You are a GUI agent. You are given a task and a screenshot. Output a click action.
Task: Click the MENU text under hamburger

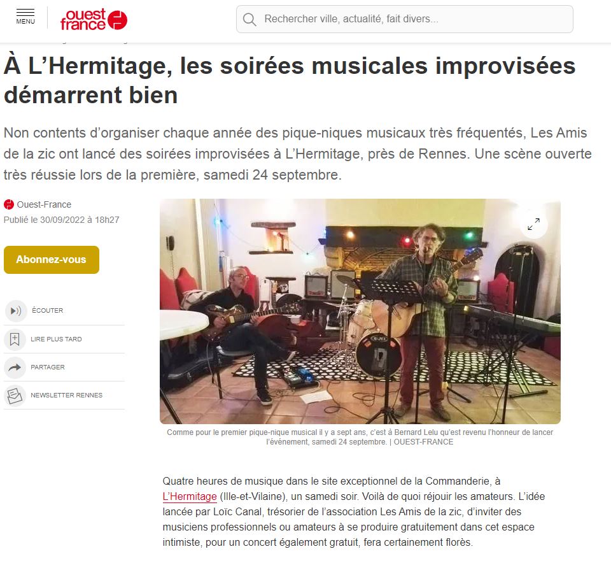(x=25, y=22)
